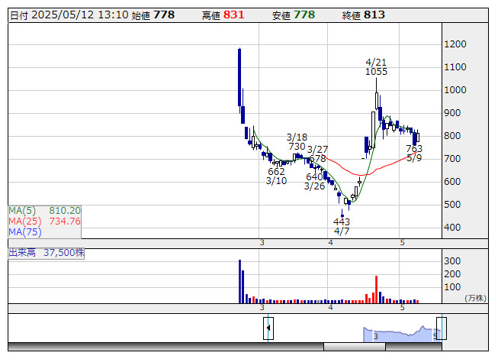Viewport: 498px width, 359px height.
Task: Click the tallest blue volume bar
Action: point(239,281)
